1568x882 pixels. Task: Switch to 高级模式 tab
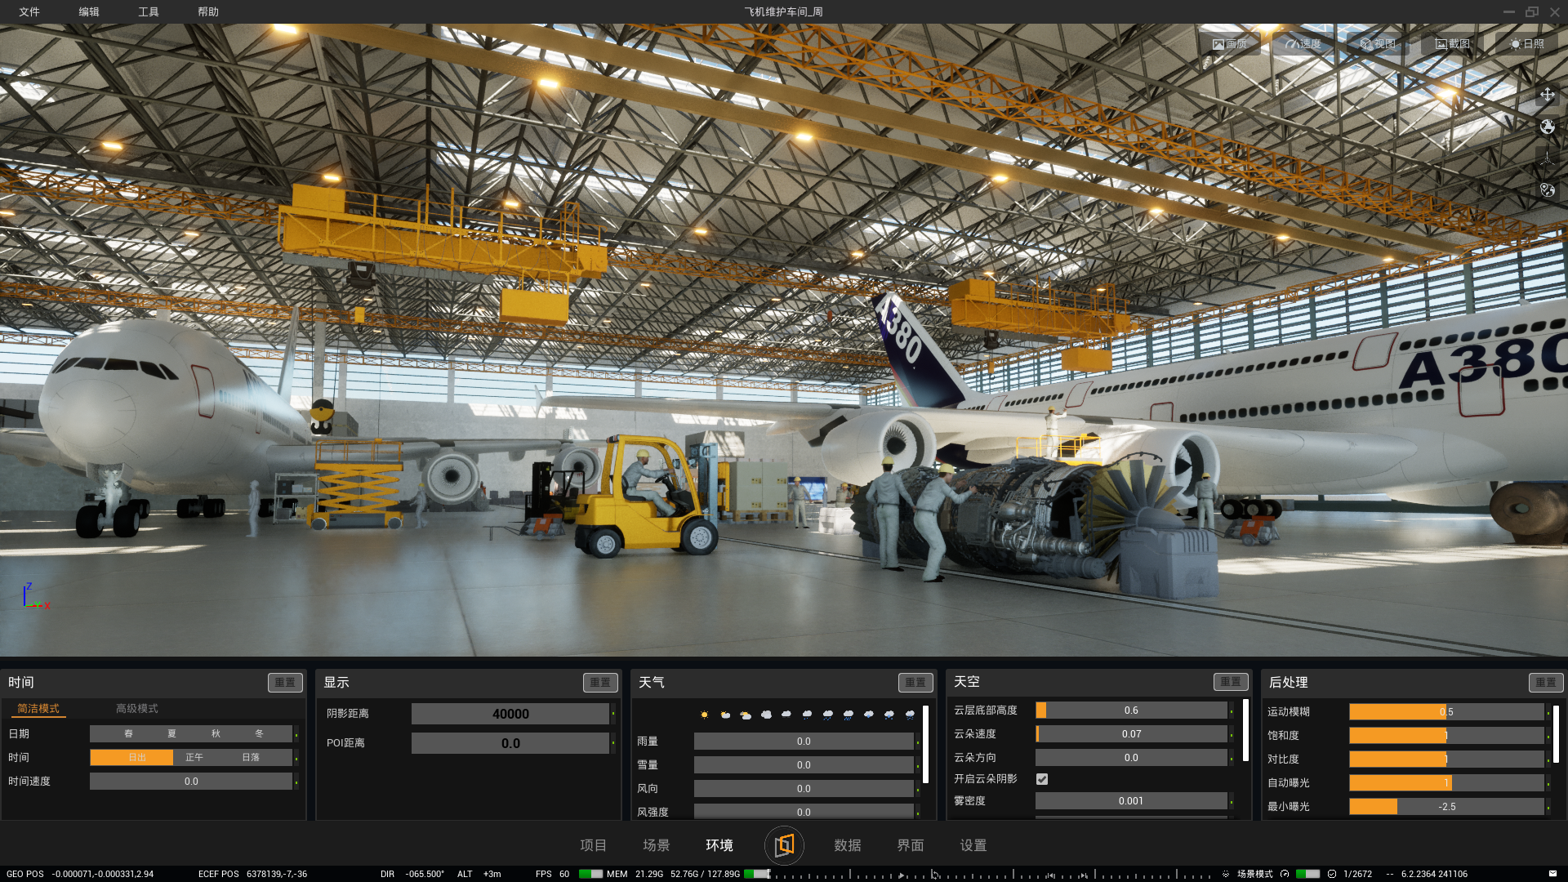coord(136,709)
